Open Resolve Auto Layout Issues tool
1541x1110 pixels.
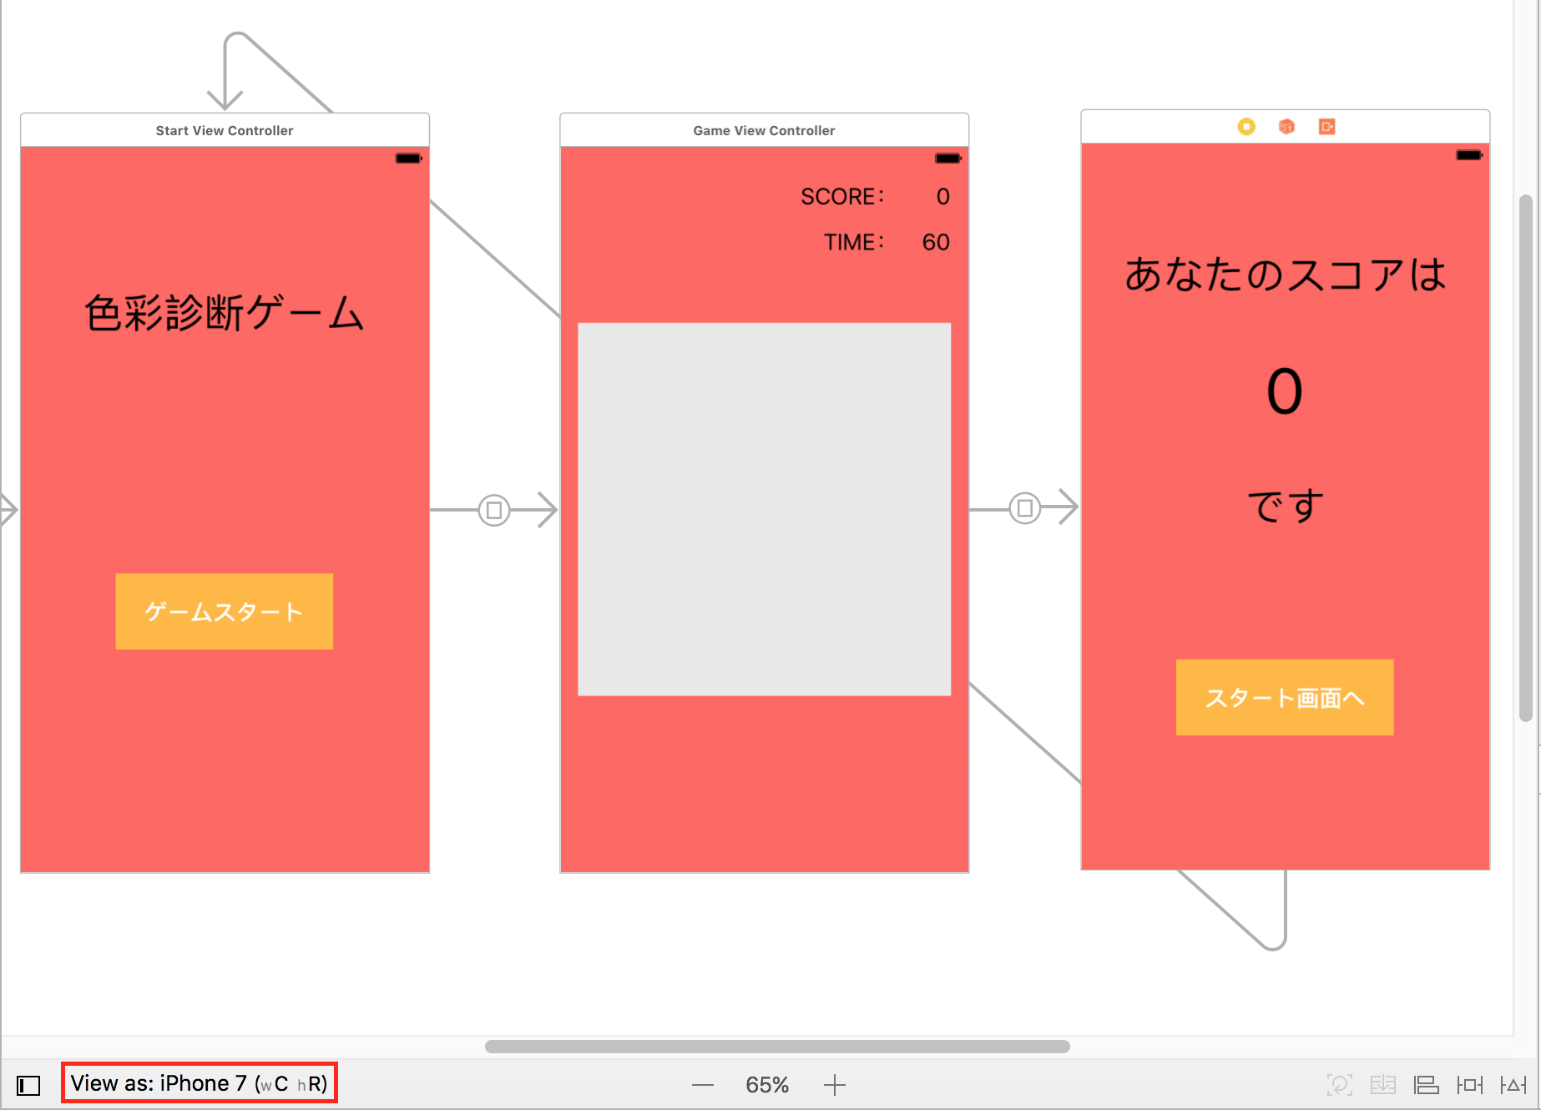[x=1513, y=1085]
